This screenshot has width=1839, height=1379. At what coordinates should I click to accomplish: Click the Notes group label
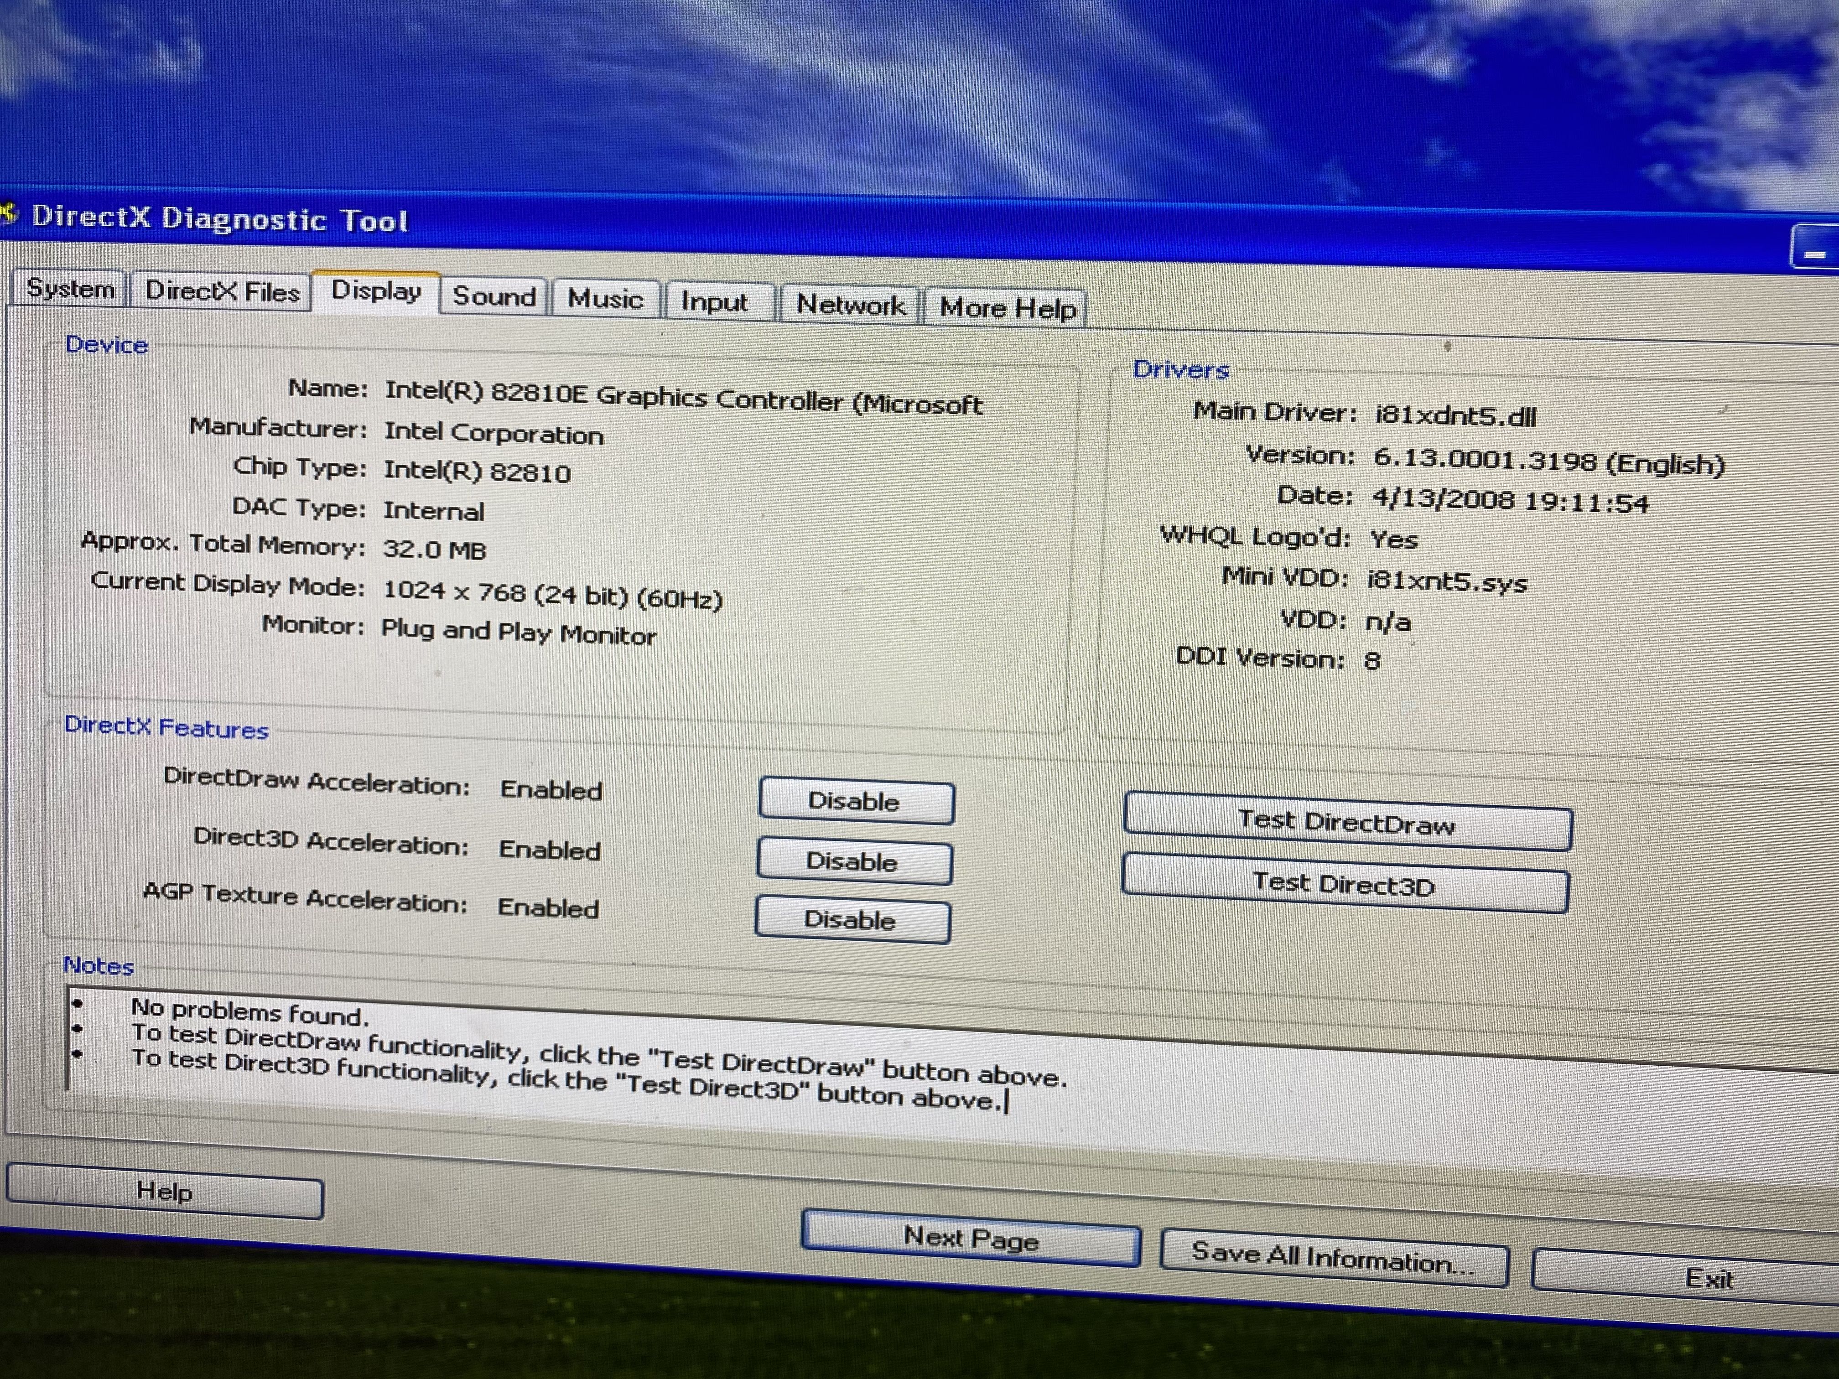tap(98, 965)
